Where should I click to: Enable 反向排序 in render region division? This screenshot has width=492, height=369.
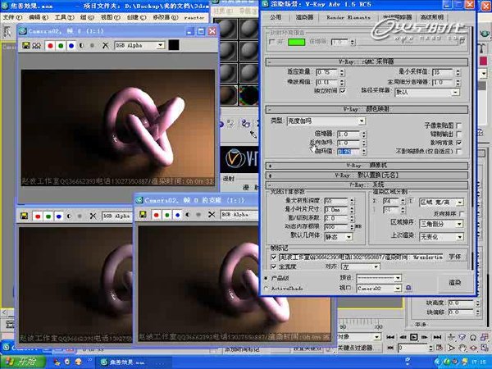pos(461,214)
